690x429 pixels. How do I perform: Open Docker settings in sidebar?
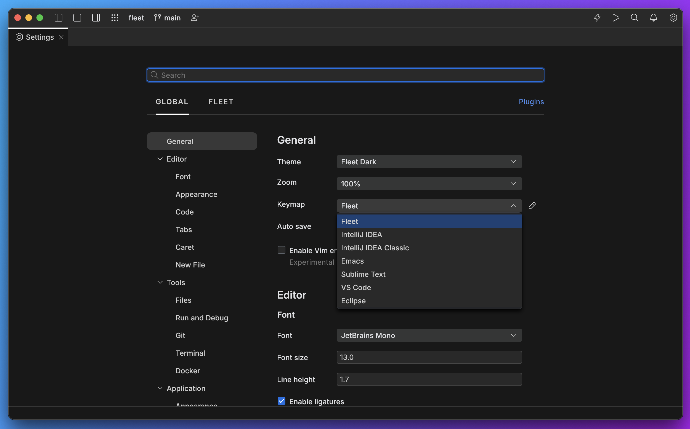click(x=187, y=371)
